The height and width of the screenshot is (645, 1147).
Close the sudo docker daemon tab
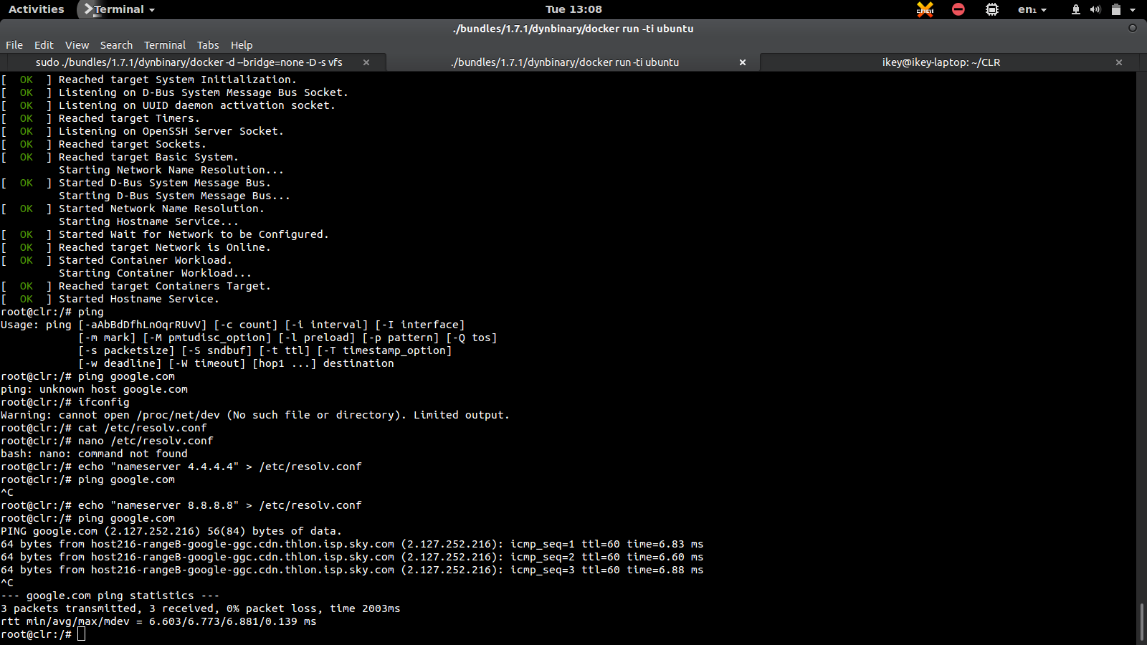[x=366, y=62]
